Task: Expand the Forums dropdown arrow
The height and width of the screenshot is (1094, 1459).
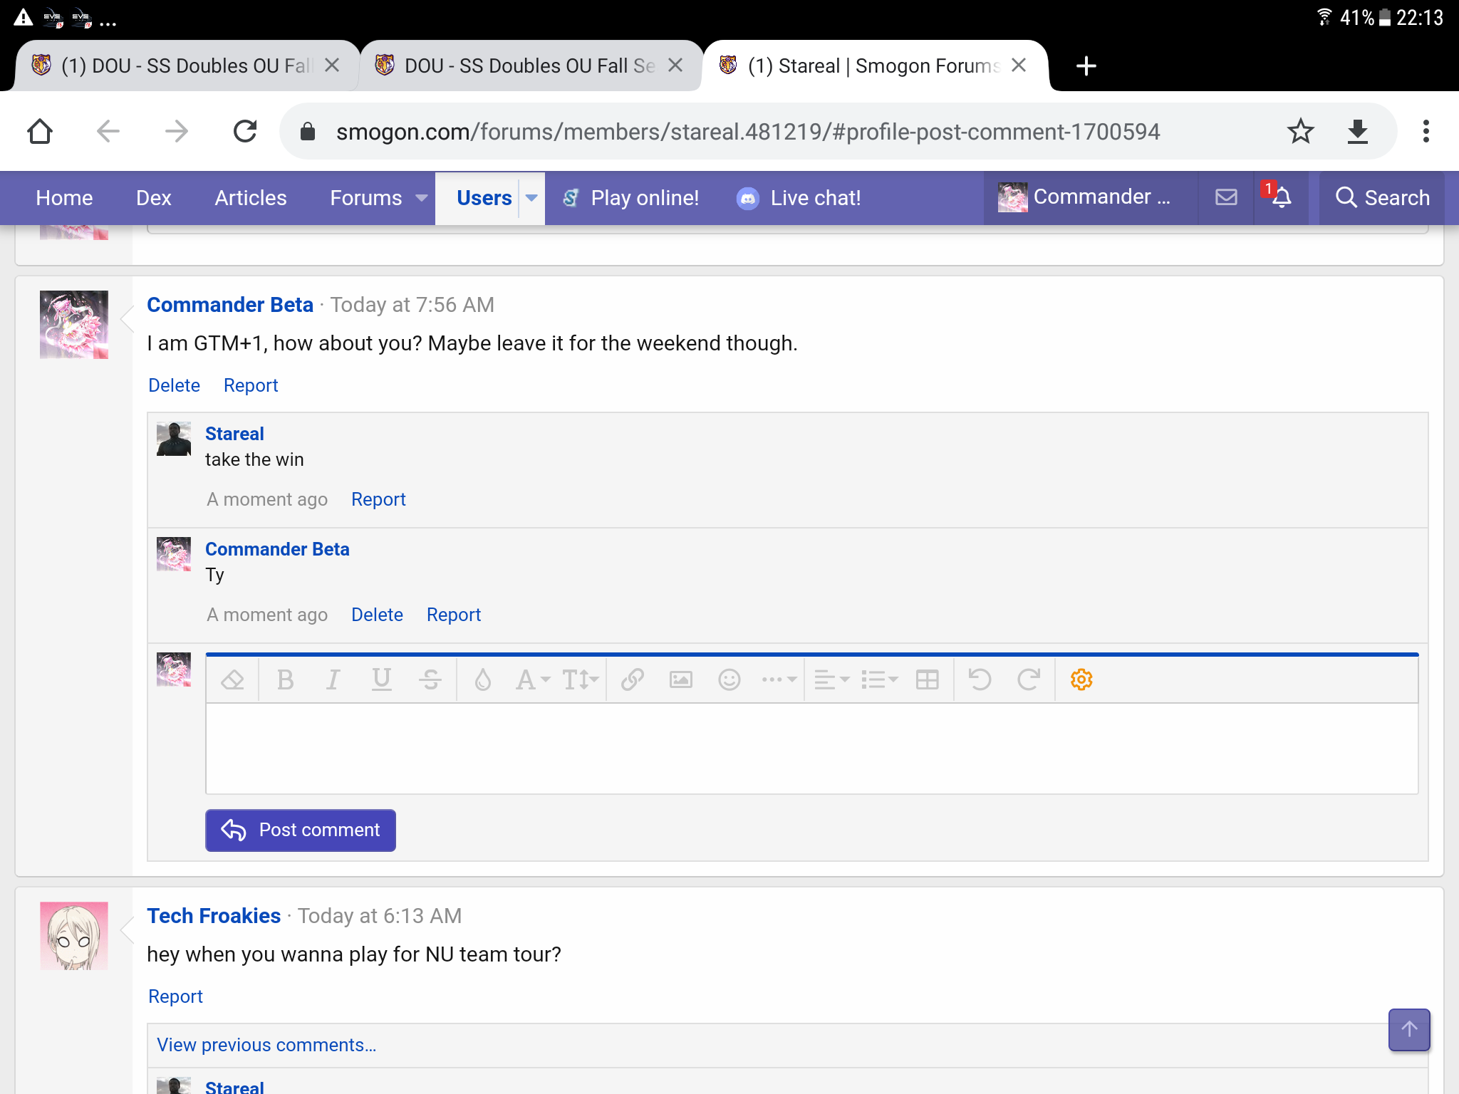Action: click(422, 198)
